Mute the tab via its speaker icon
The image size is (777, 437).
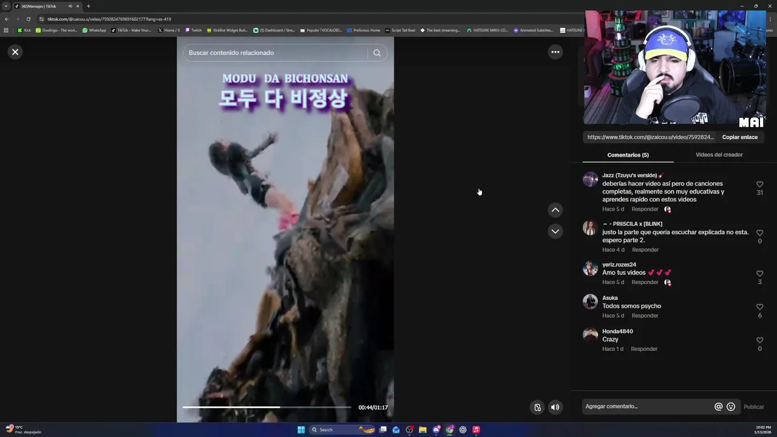(x=70, y=6)
